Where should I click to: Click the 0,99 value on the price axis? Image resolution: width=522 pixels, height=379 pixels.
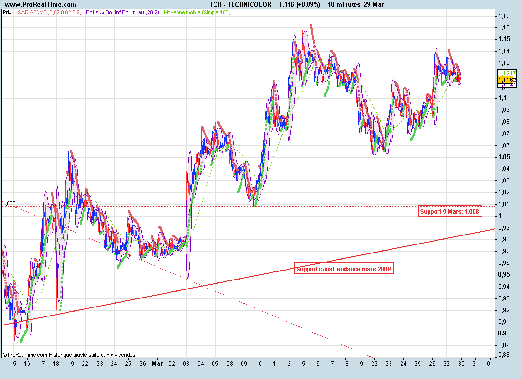503,228
